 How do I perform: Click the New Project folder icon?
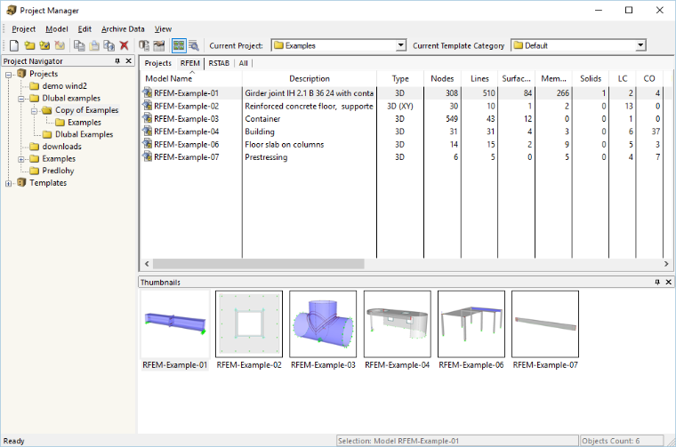click(x=29, y=45)
